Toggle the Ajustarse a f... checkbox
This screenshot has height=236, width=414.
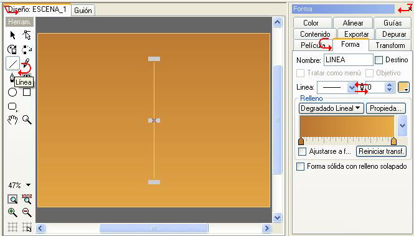click(302, 151)
